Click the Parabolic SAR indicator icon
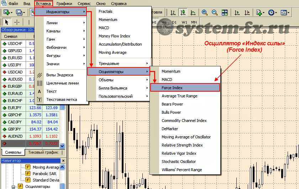The height and width of the screenshot is (189, 299). click(28, 174)
